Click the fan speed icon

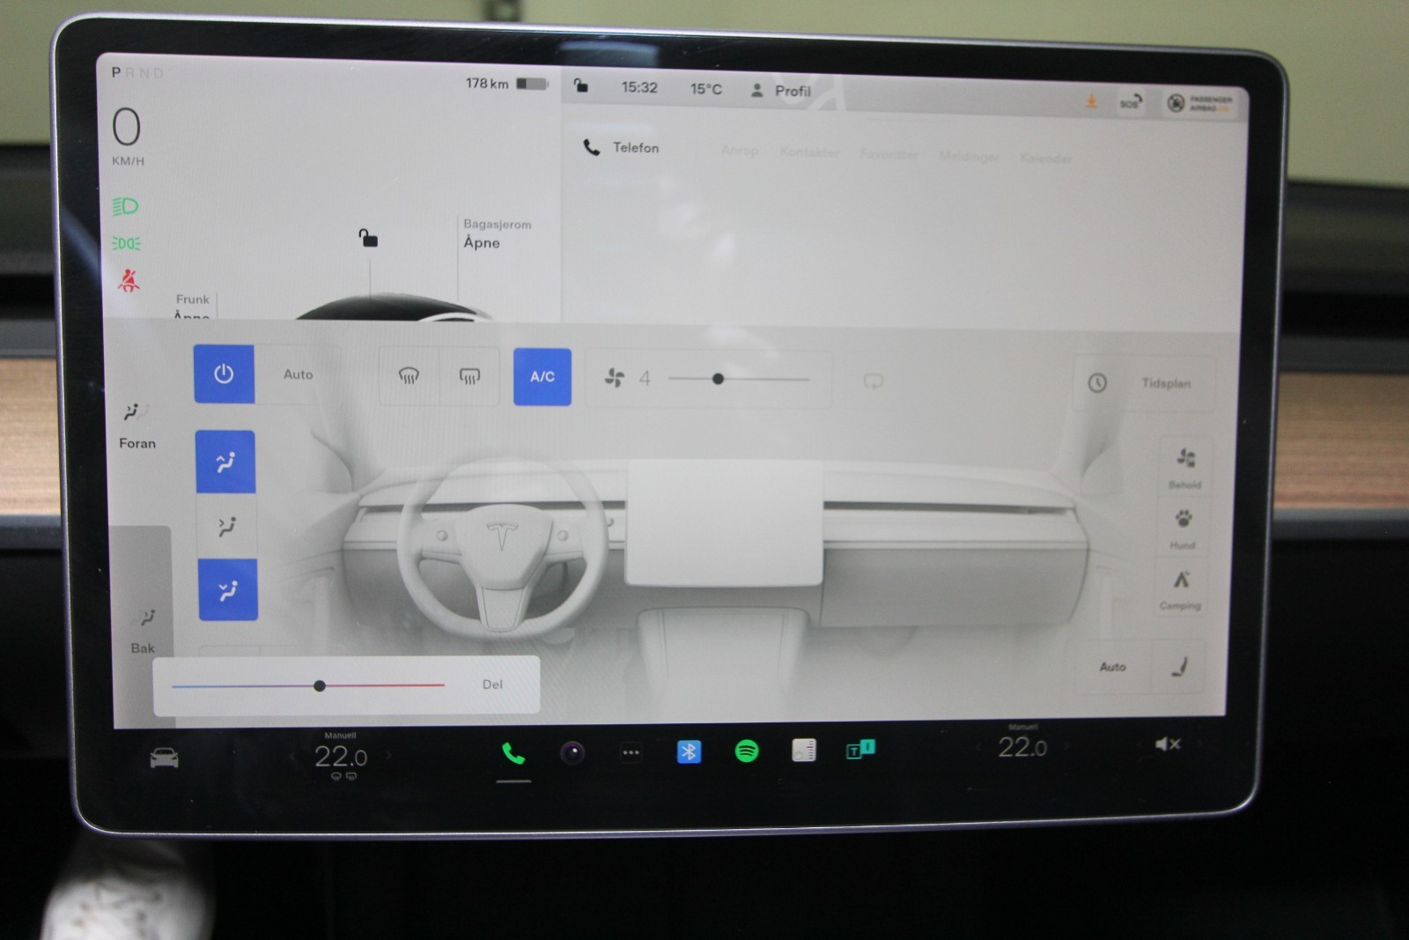[615, 378]
